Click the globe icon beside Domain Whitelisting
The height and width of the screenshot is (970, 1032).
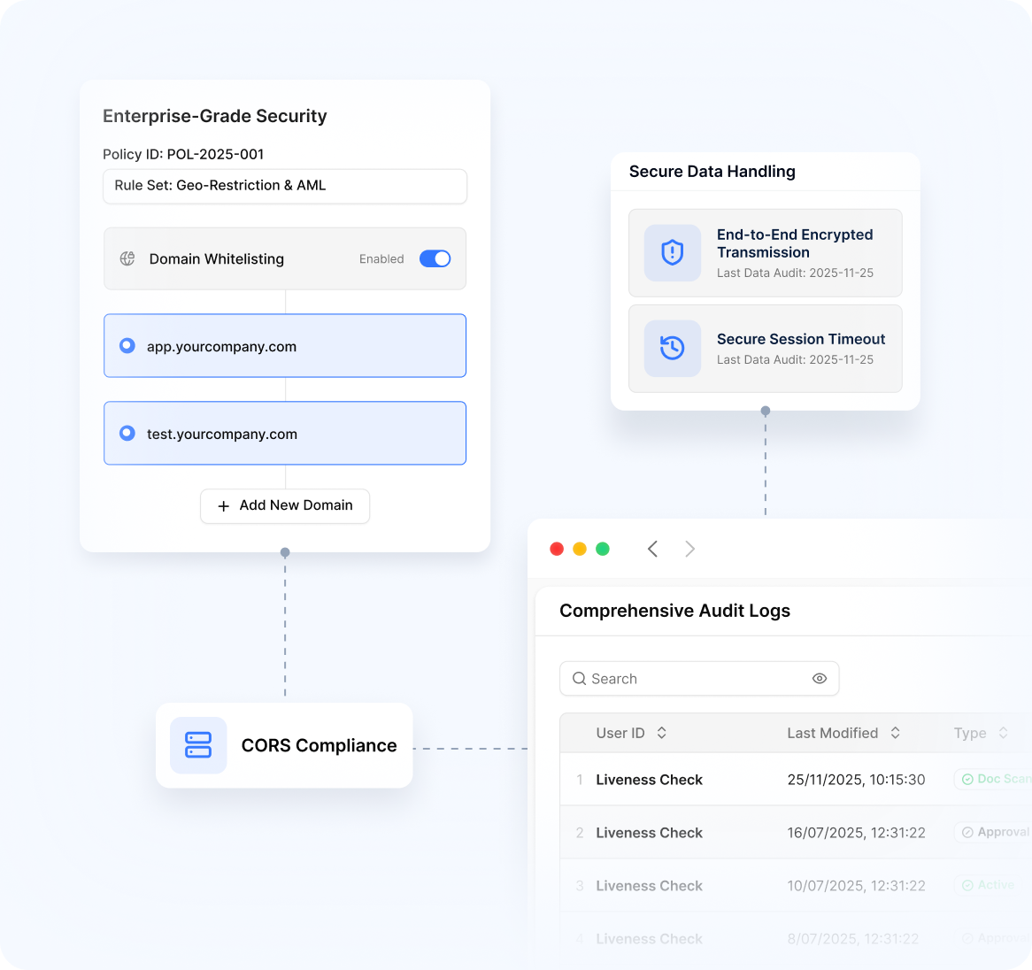coord(127,258)
